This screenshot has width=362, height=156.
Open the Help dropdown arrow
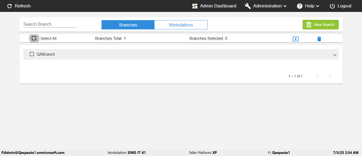317,6
